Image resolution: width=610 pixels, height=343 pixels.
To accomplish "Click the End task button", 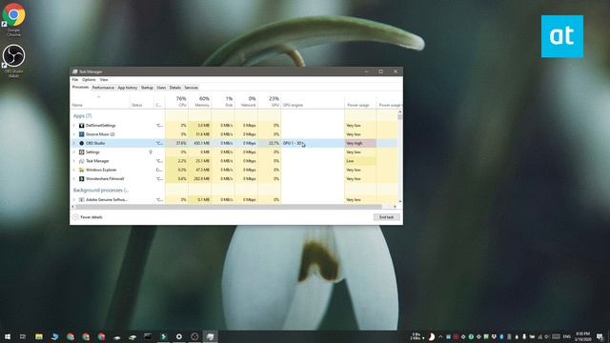I will click(387, 217).
